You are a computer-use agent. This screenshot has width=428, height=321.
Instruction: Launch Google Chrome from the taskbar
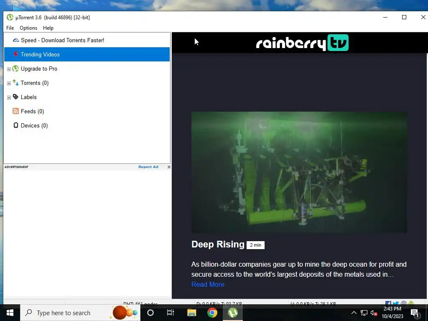click(212, 313)
